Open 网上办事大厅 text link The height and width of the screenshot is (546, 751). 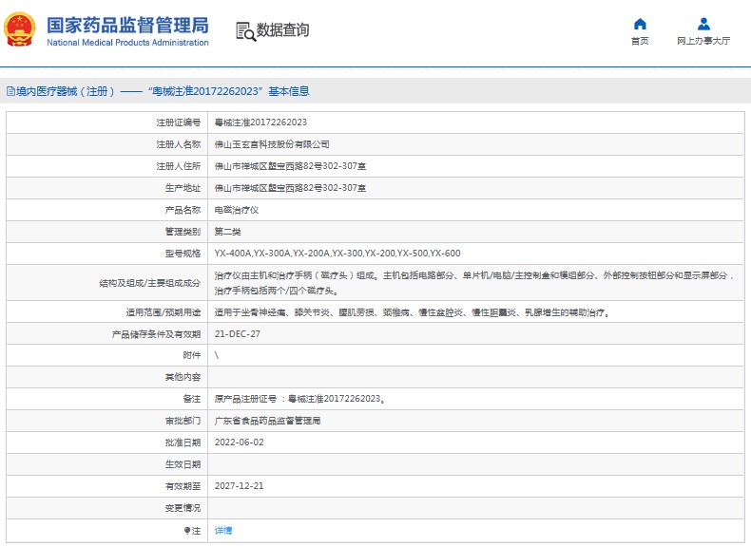click(703, 41)
